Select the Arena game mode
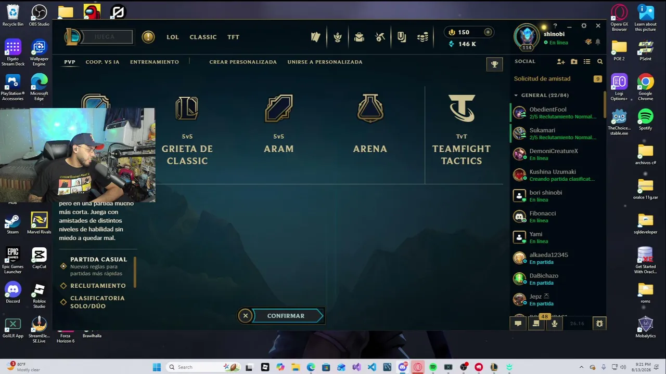 point(370,125)
